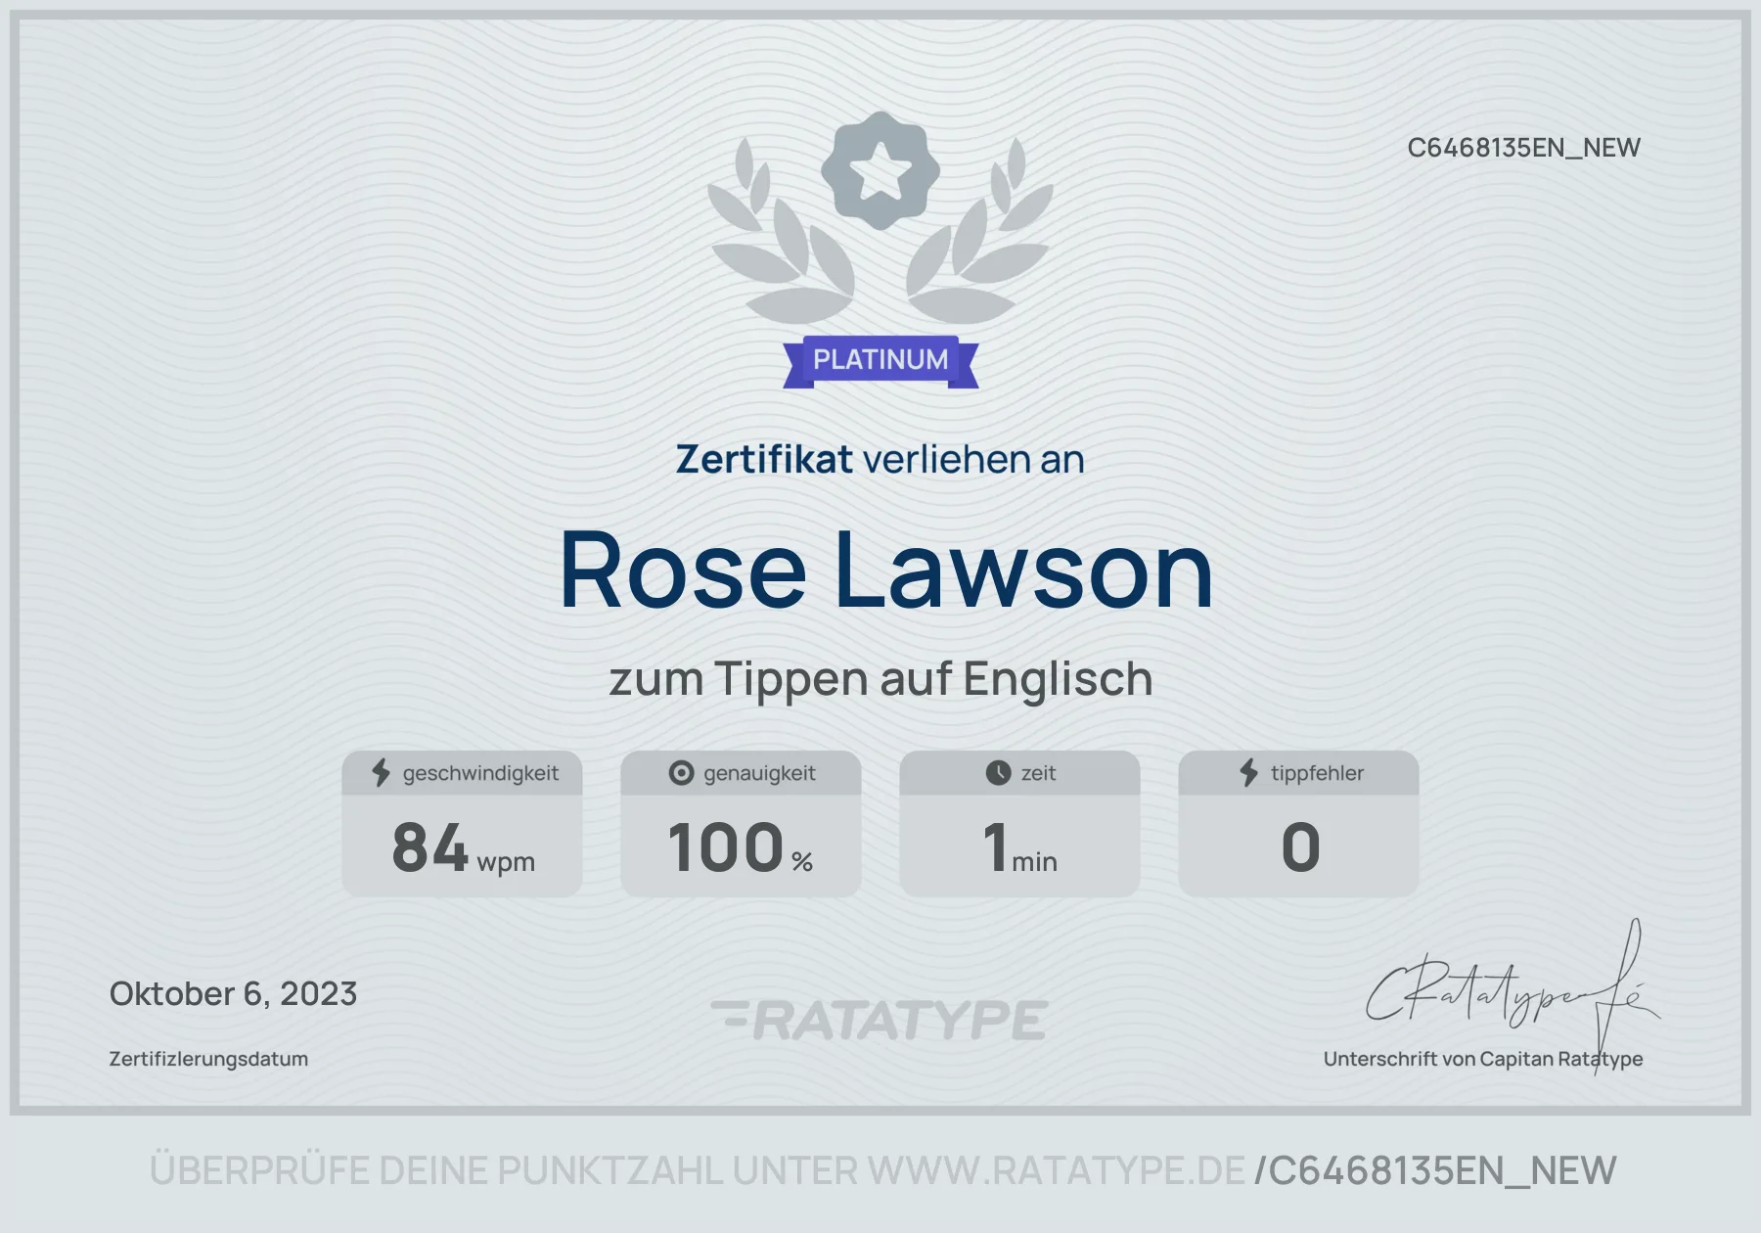1761x1233 pixels.
Task: Click the clock icon beside zeit
Action: coord(998,773)
